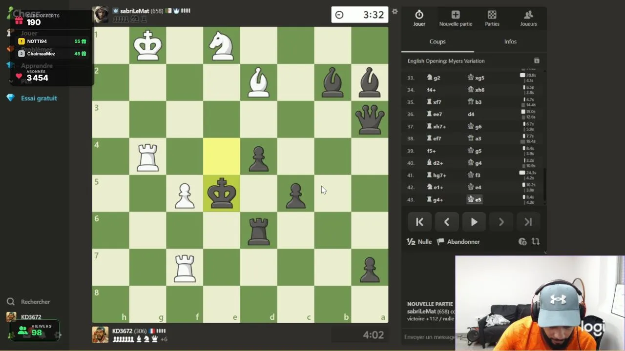Click move 34 f4+ in move list
This screenshot has height=351, width=625.
pos(431,90)
